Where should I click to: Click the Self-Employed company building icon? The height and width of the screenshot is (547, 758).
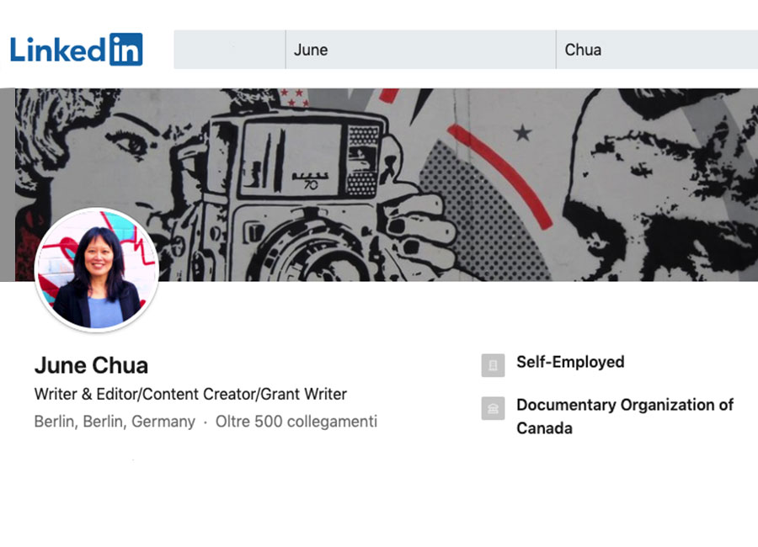pos(493,364)
